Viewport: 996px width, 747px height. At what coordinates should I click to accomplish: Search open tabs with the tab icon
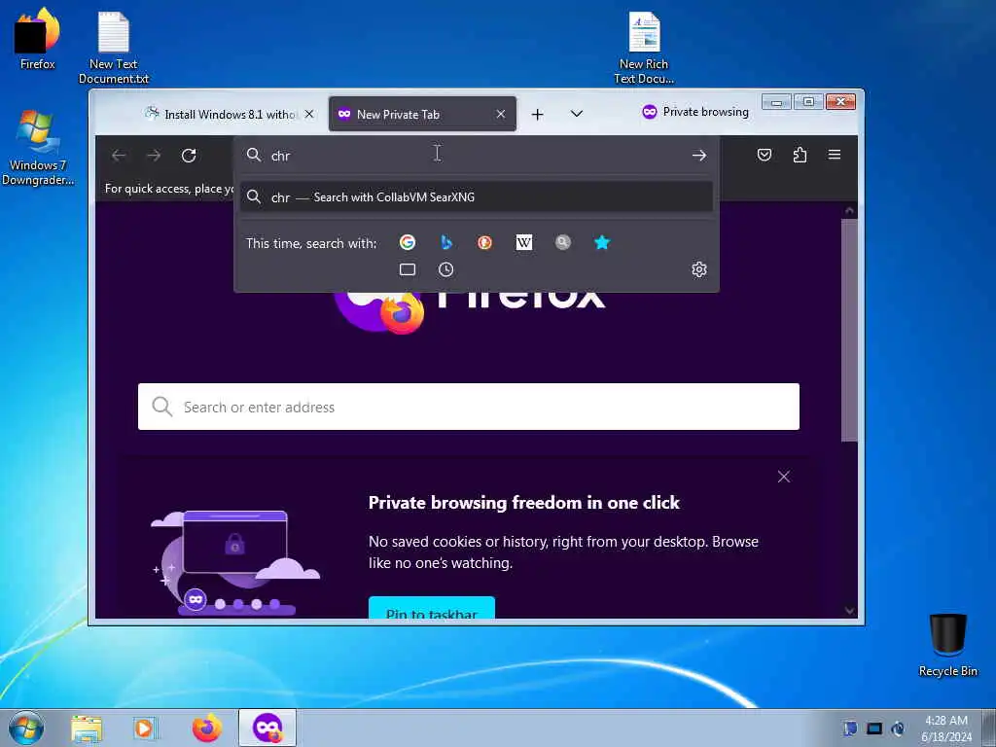[408, 270]
